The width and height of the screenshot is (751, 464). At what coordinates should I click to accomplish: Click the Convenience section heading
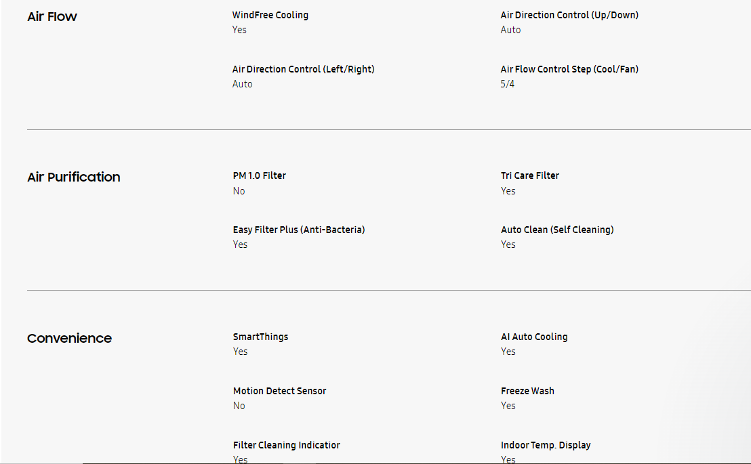69,338
